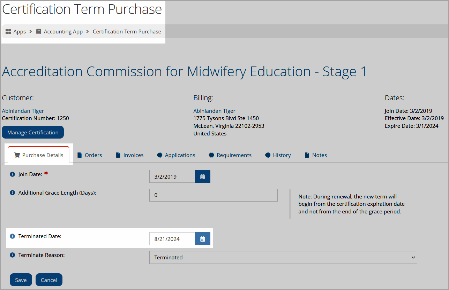Click the Accounting App book icon
Image resolution: width=449 pixels, height=290 pixels.
pos(39,31)
